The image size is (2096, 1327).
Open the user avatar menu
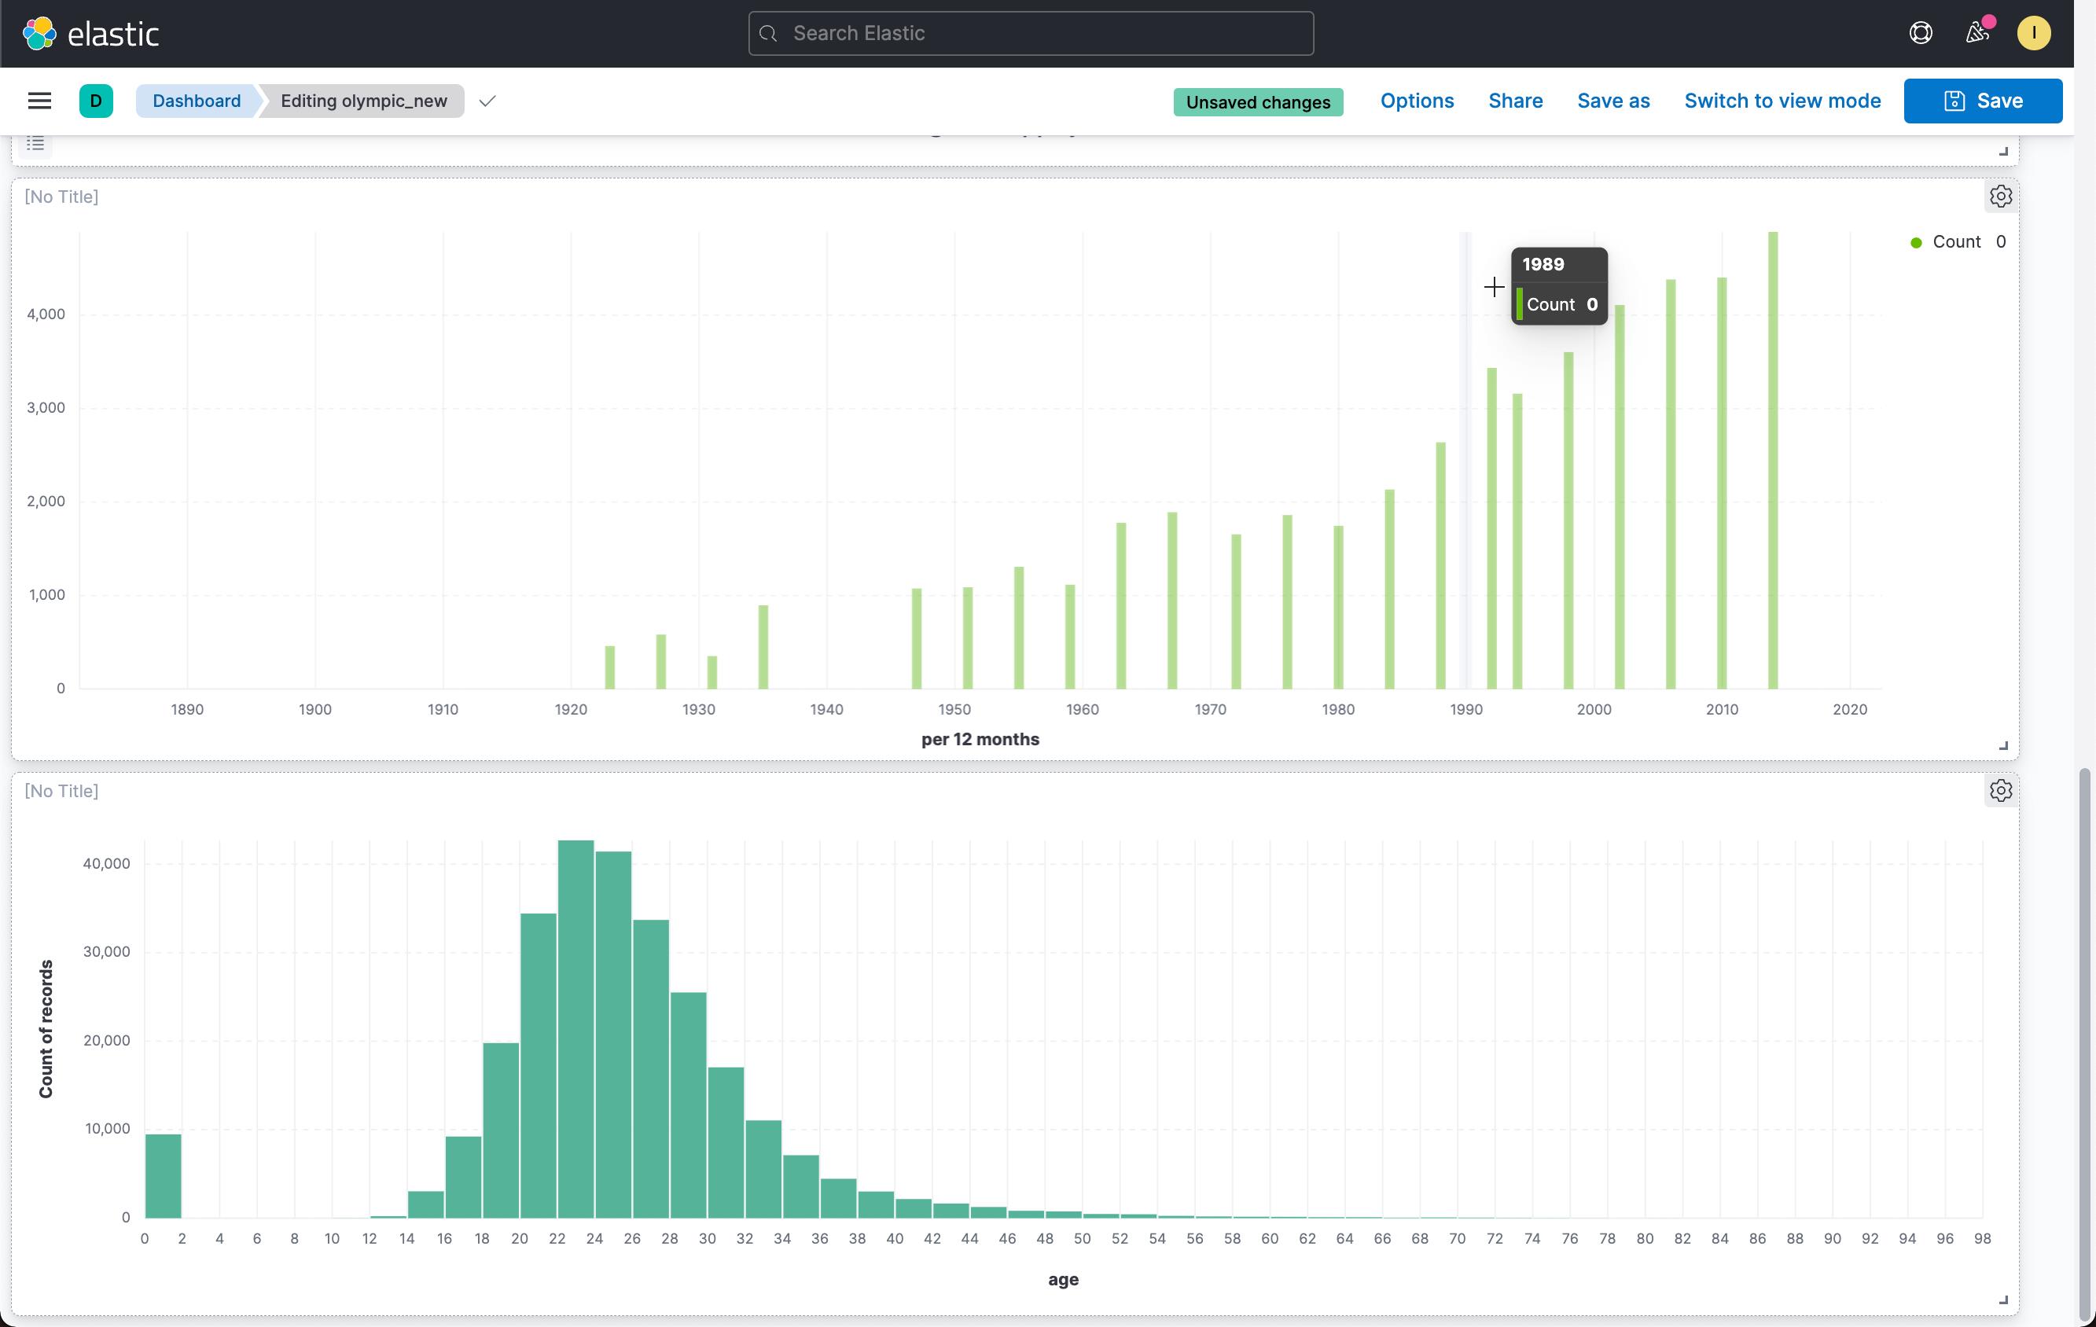click(x=2033, y=33)
